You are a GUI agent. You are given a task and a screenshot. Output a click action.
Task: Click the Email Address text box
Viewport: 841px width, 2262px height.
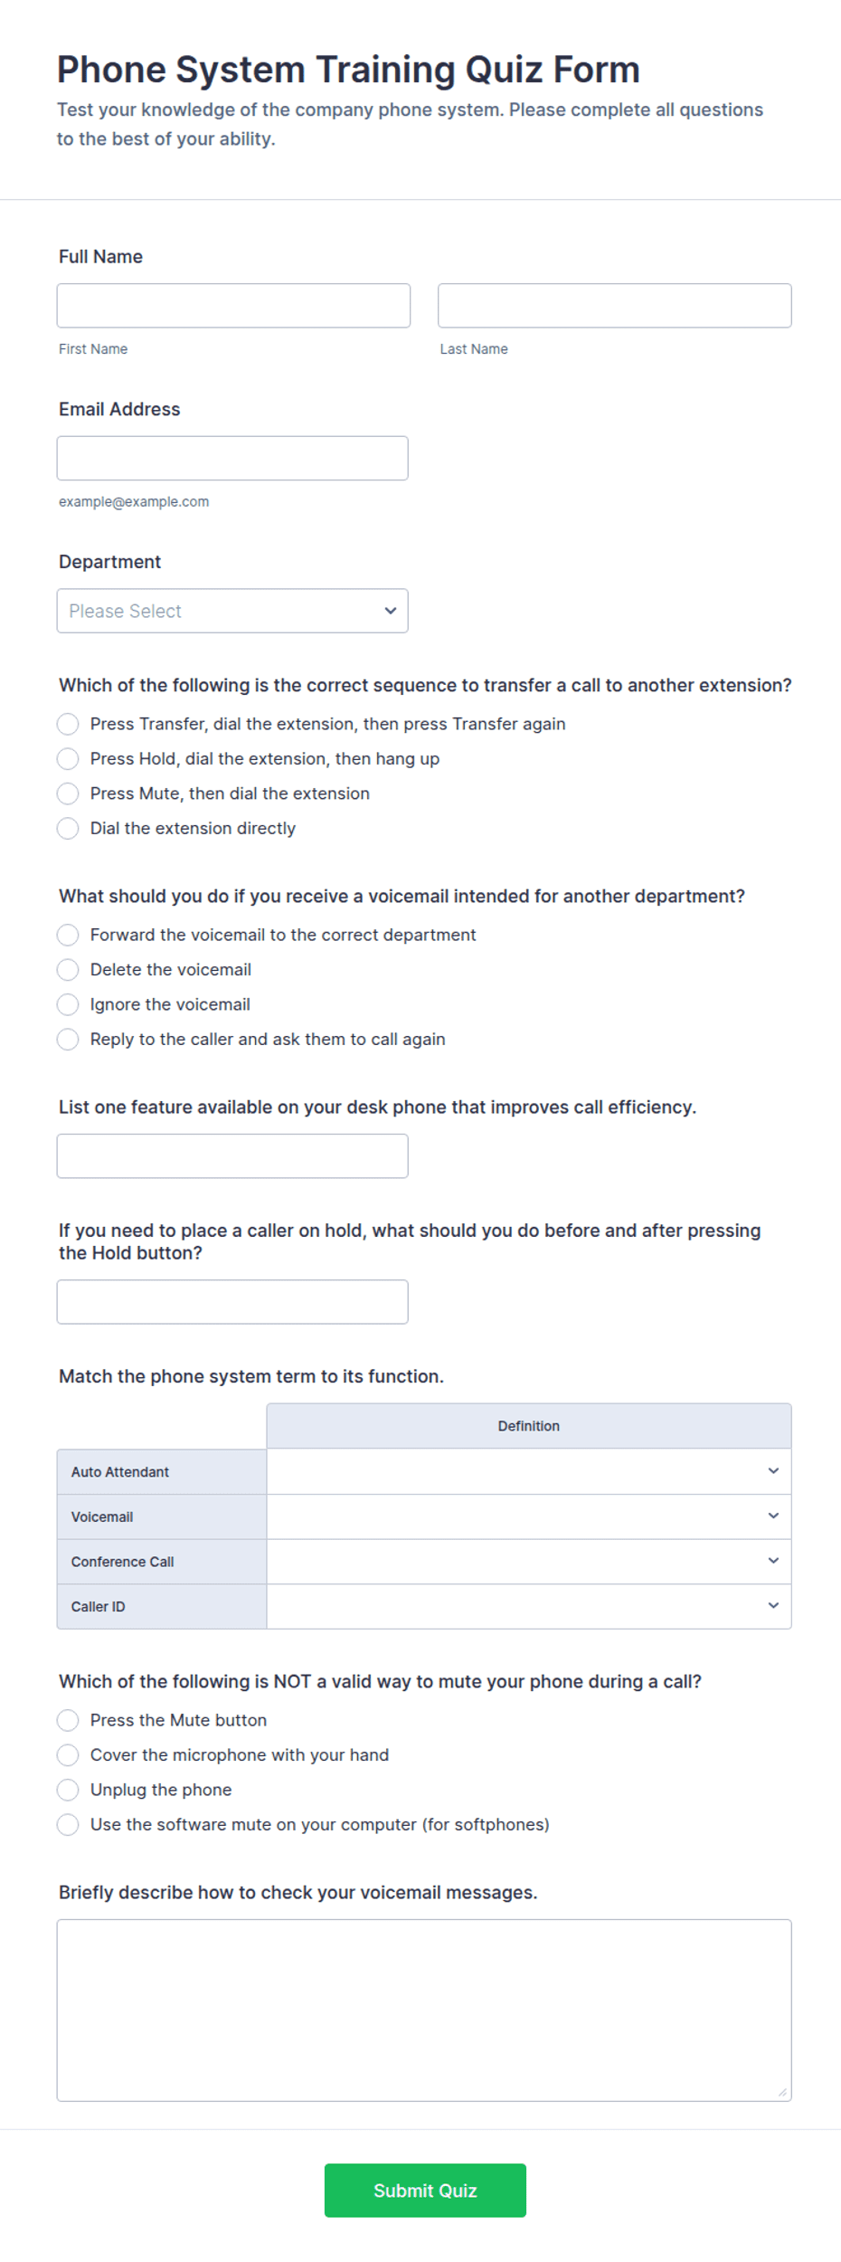point(232,458)
